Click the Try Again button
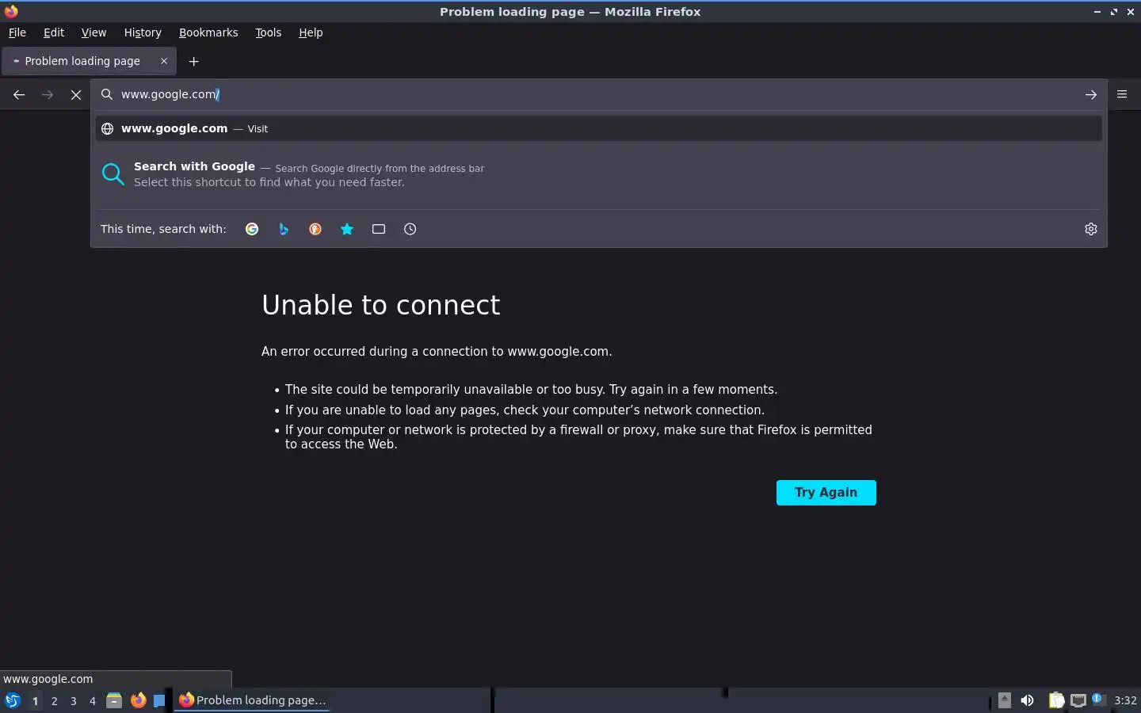This screenshot has height=713, width=1141. [x=826, y=492]
